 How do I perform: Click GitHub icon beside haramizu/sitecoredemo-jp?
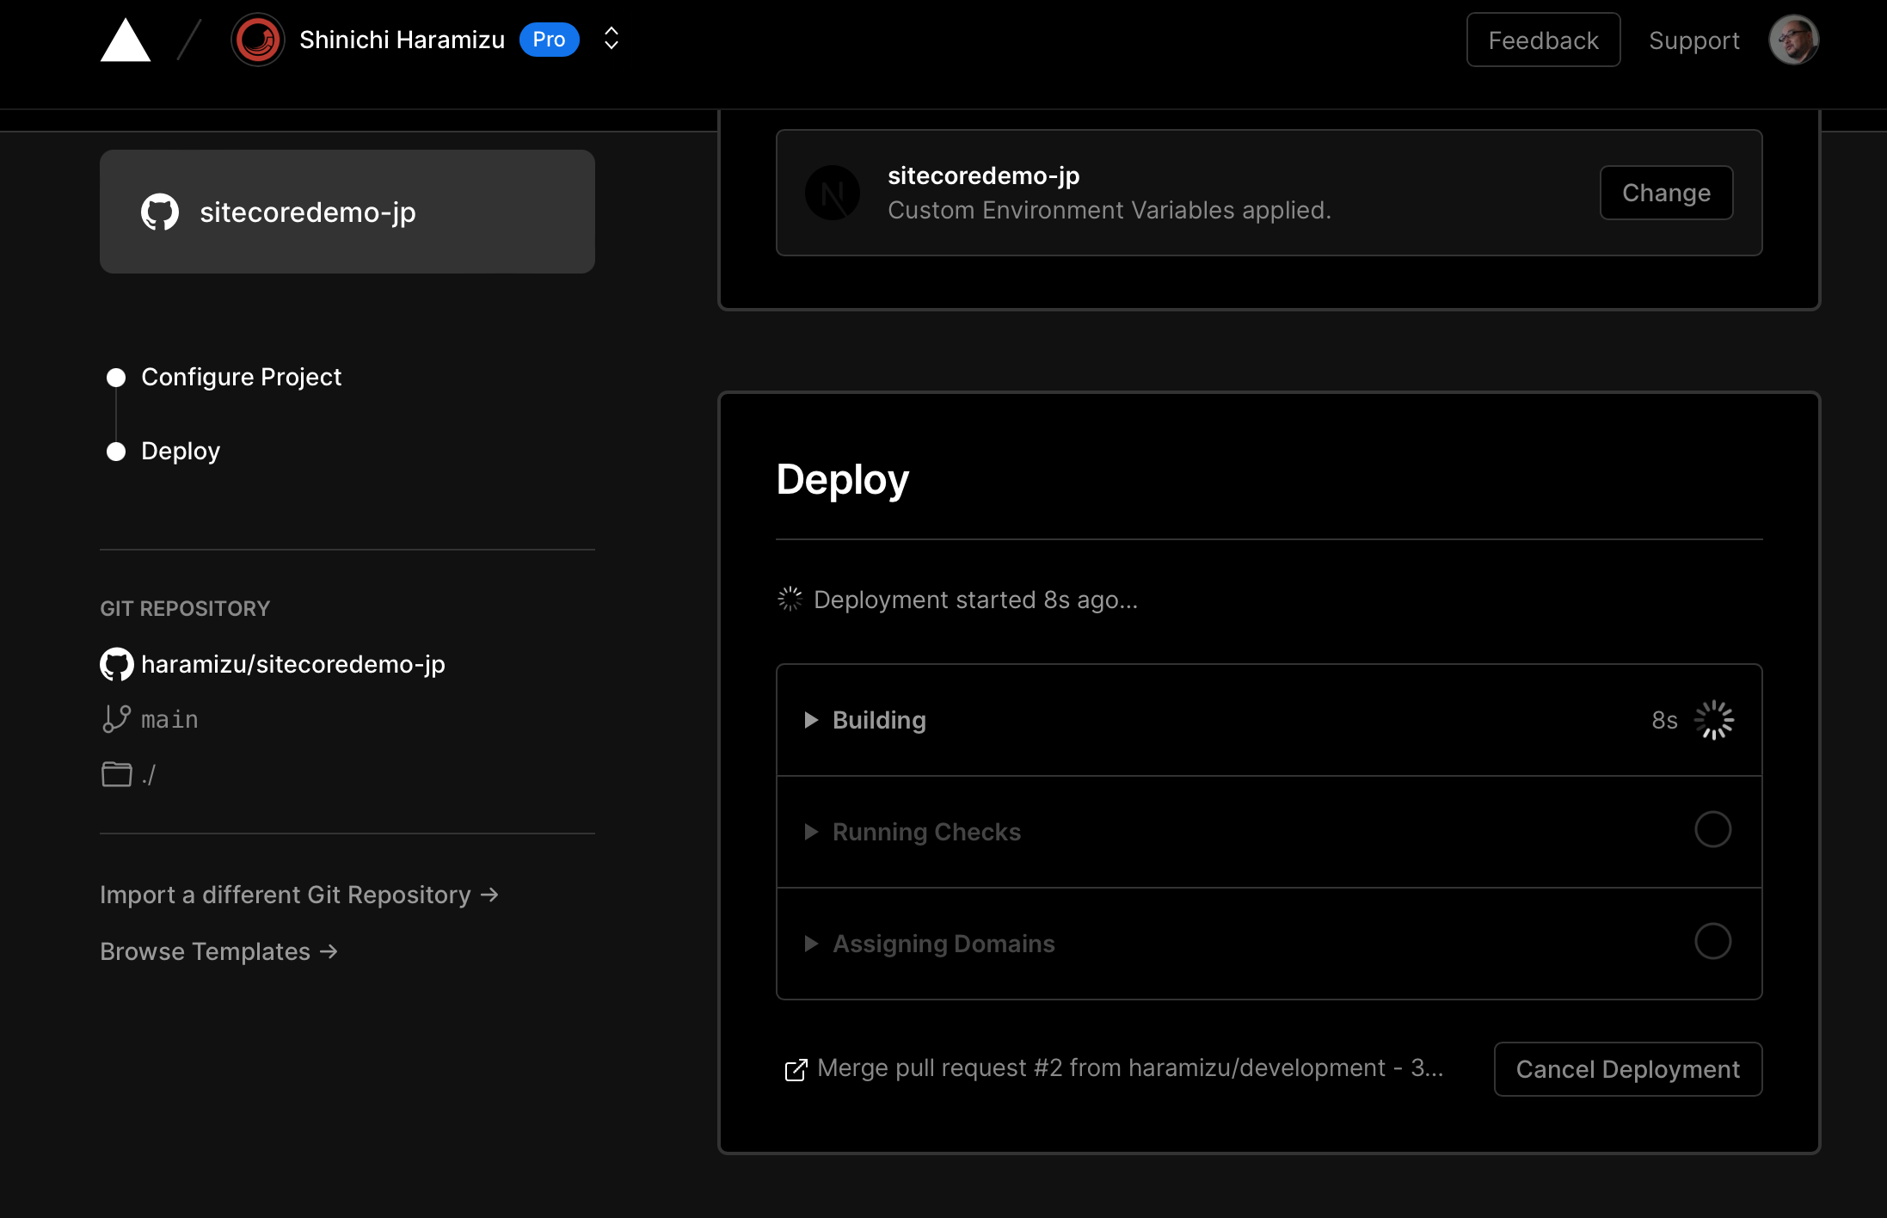pyautogui.click(x=117, y=664)
